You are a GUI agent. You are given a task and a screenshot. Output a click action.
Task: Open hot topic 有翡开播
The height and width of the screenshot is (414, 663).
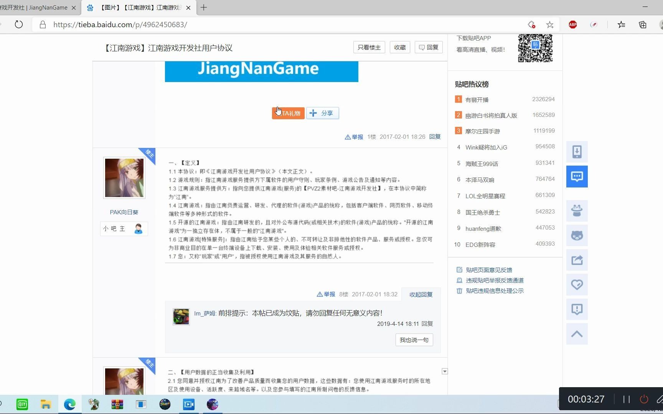(477, 100)
